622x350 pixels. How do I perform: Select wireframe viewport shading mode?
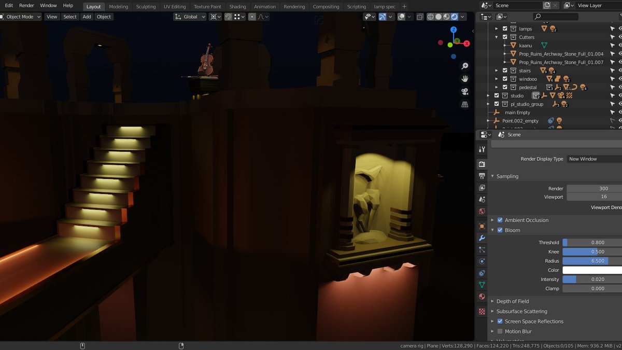[430, 17]
